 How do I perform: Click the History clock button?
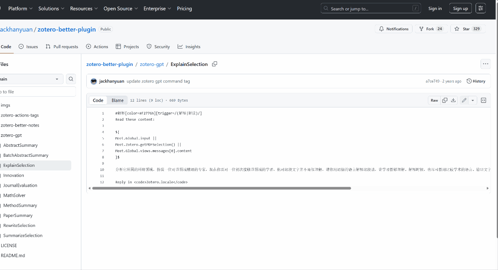point(476,81)
